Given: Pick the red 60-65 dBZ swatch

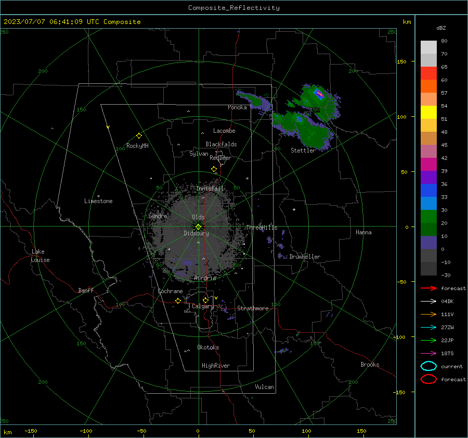Looking at the screenshot, I should point(428,73).
